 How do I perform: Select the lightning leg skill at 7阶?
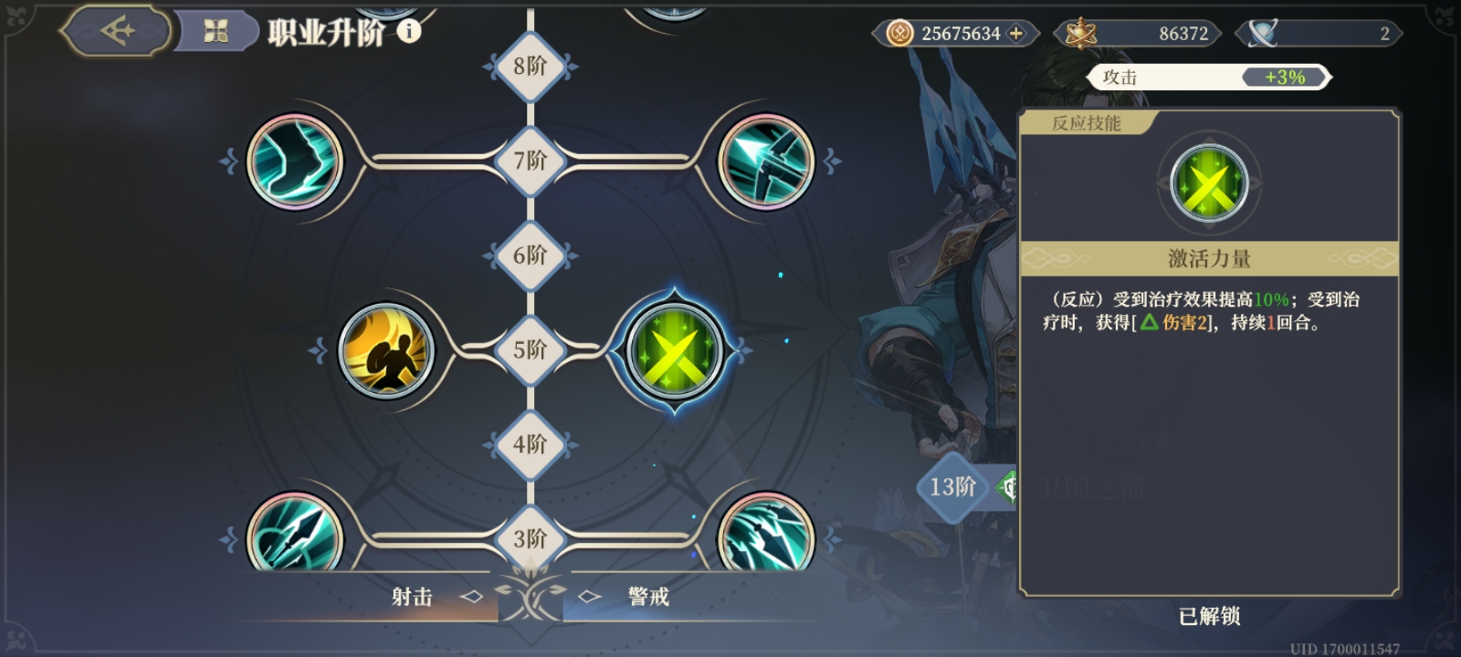click(x=295, y=162)
